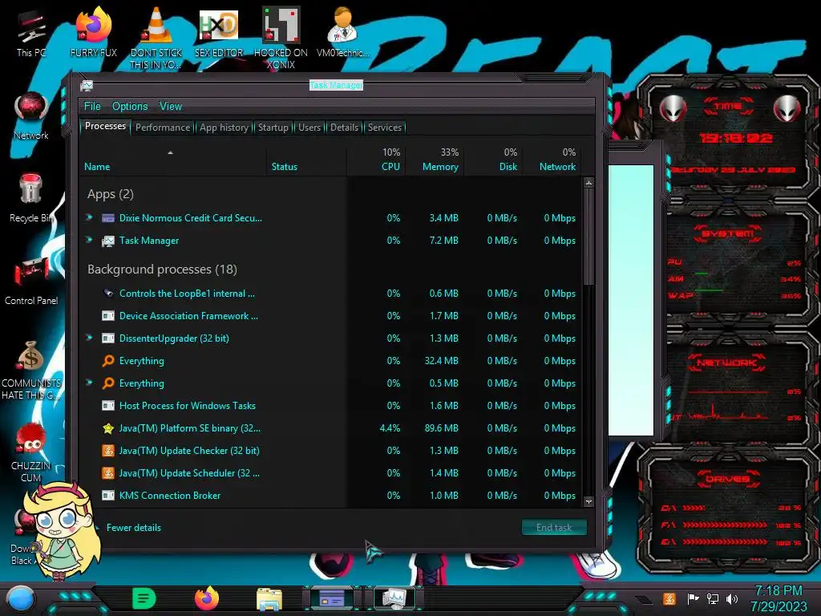
Task: Switch to the Startup tab
Action: (273, 128)
